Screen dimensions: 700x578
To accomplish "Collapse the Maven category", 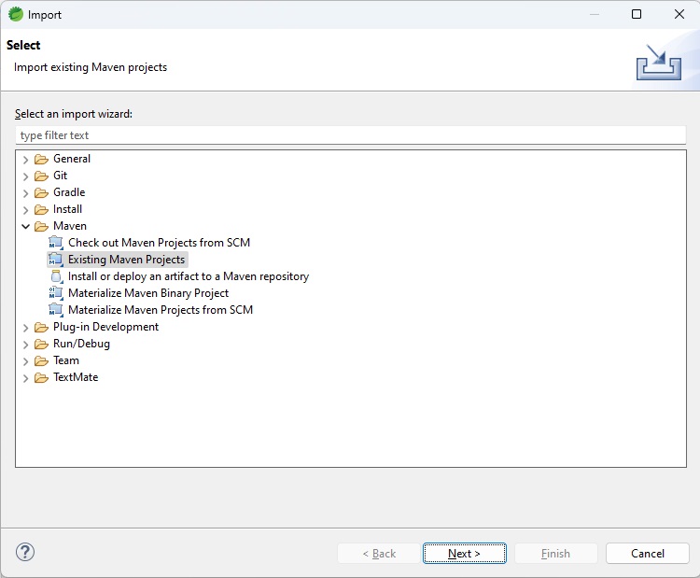I will pos(25,226).
